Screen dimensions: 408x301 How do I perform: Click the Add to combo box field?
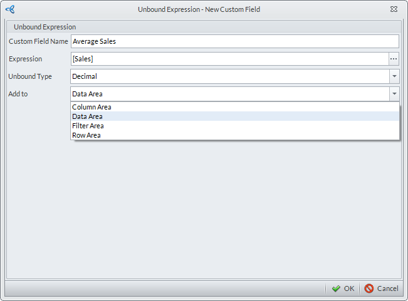click(x=229, y=94)
